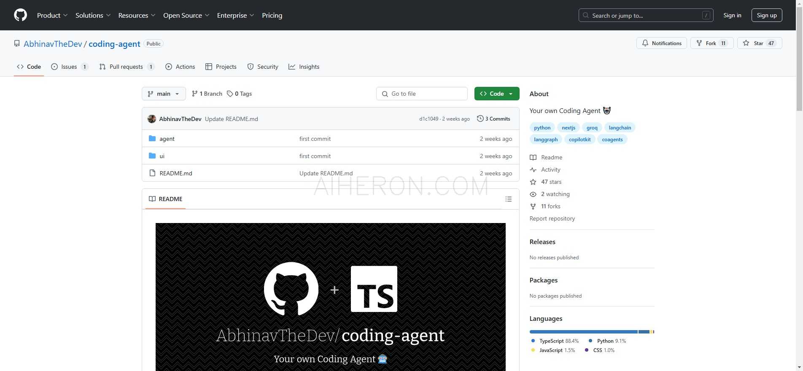This screenshot has width=803, height=371.
Task: Expand the Solutions menu
Action: pyautogui.click(x=93, y=15)
